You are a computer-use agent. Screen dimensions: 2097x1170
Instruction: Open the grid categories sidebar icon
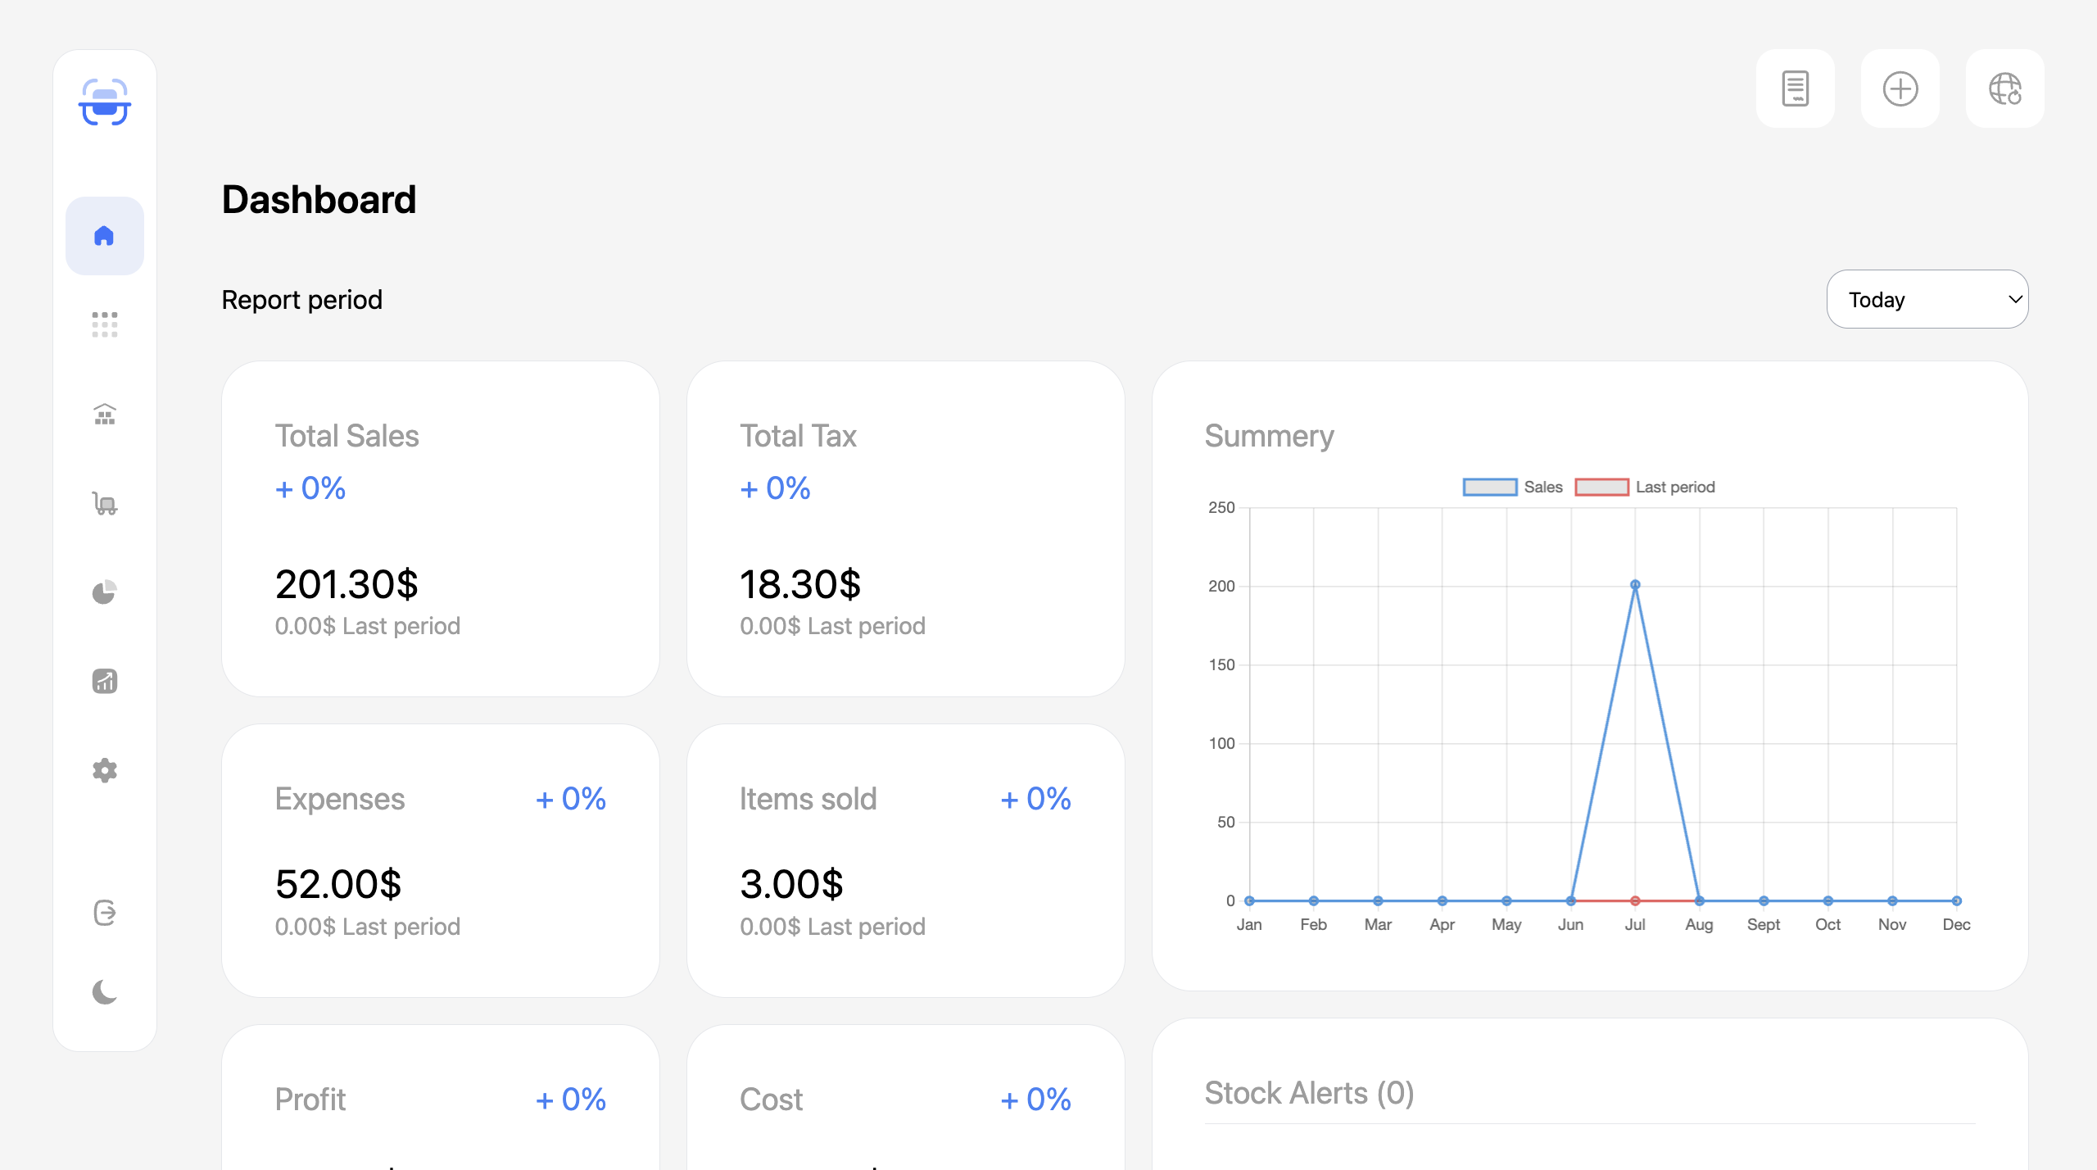[x=105, y=324]
